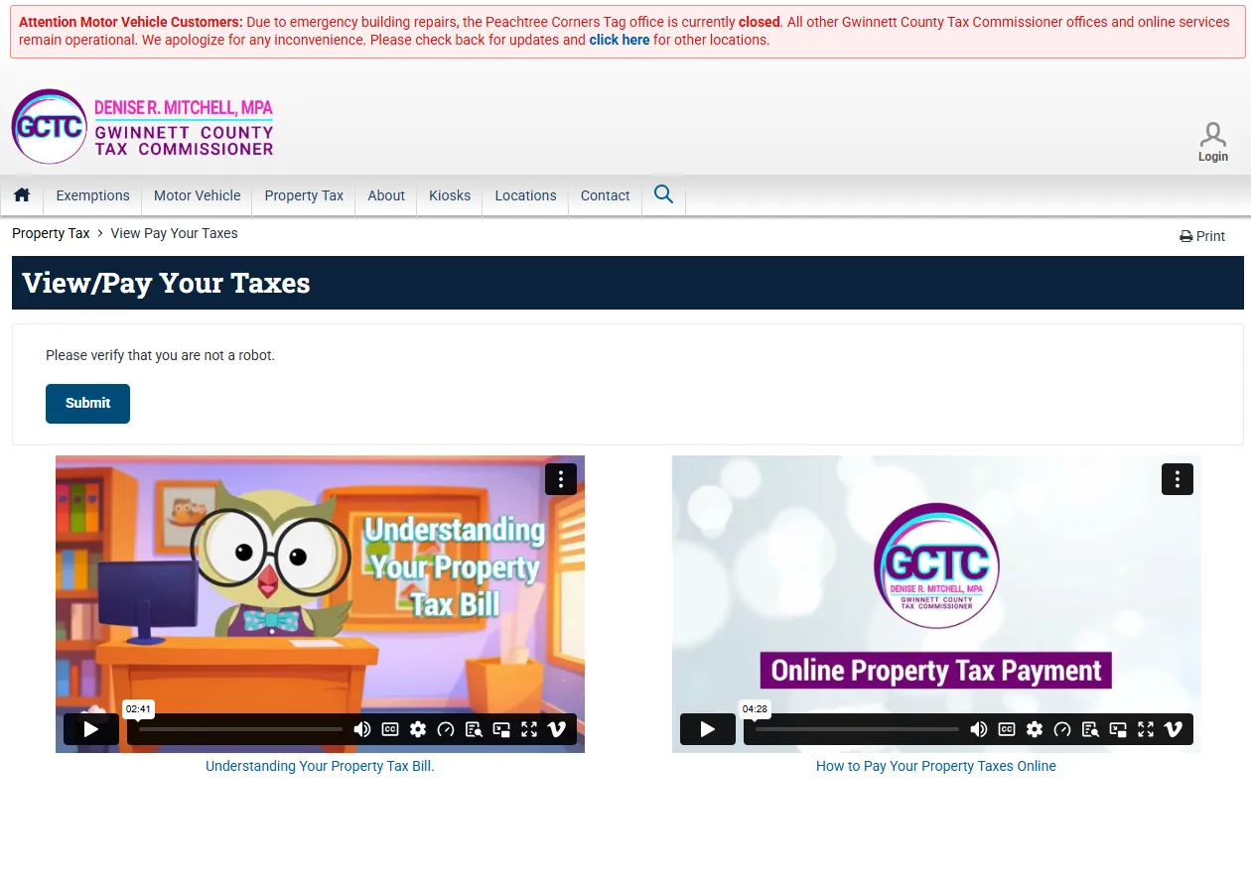Open 'Understanding Your Property Tax Bill.' link

(x=320, y=766)
